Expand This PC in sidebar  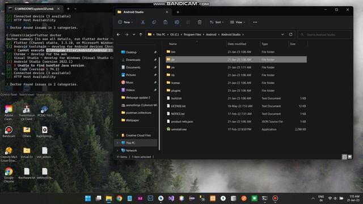117,143
